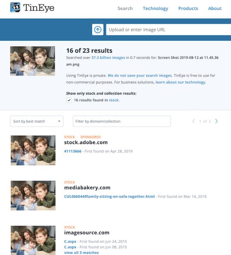231x255 pixels.
Task: Follow 'learn about our technology' link
Action: coord(181,82)
